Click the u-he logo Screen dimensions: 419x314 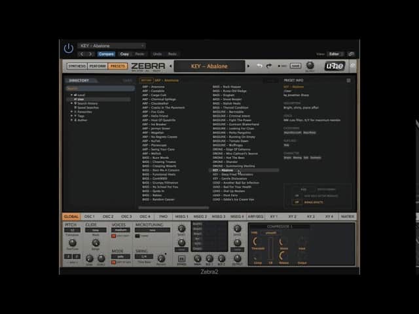pyautogui.click(x=335, y=66)
